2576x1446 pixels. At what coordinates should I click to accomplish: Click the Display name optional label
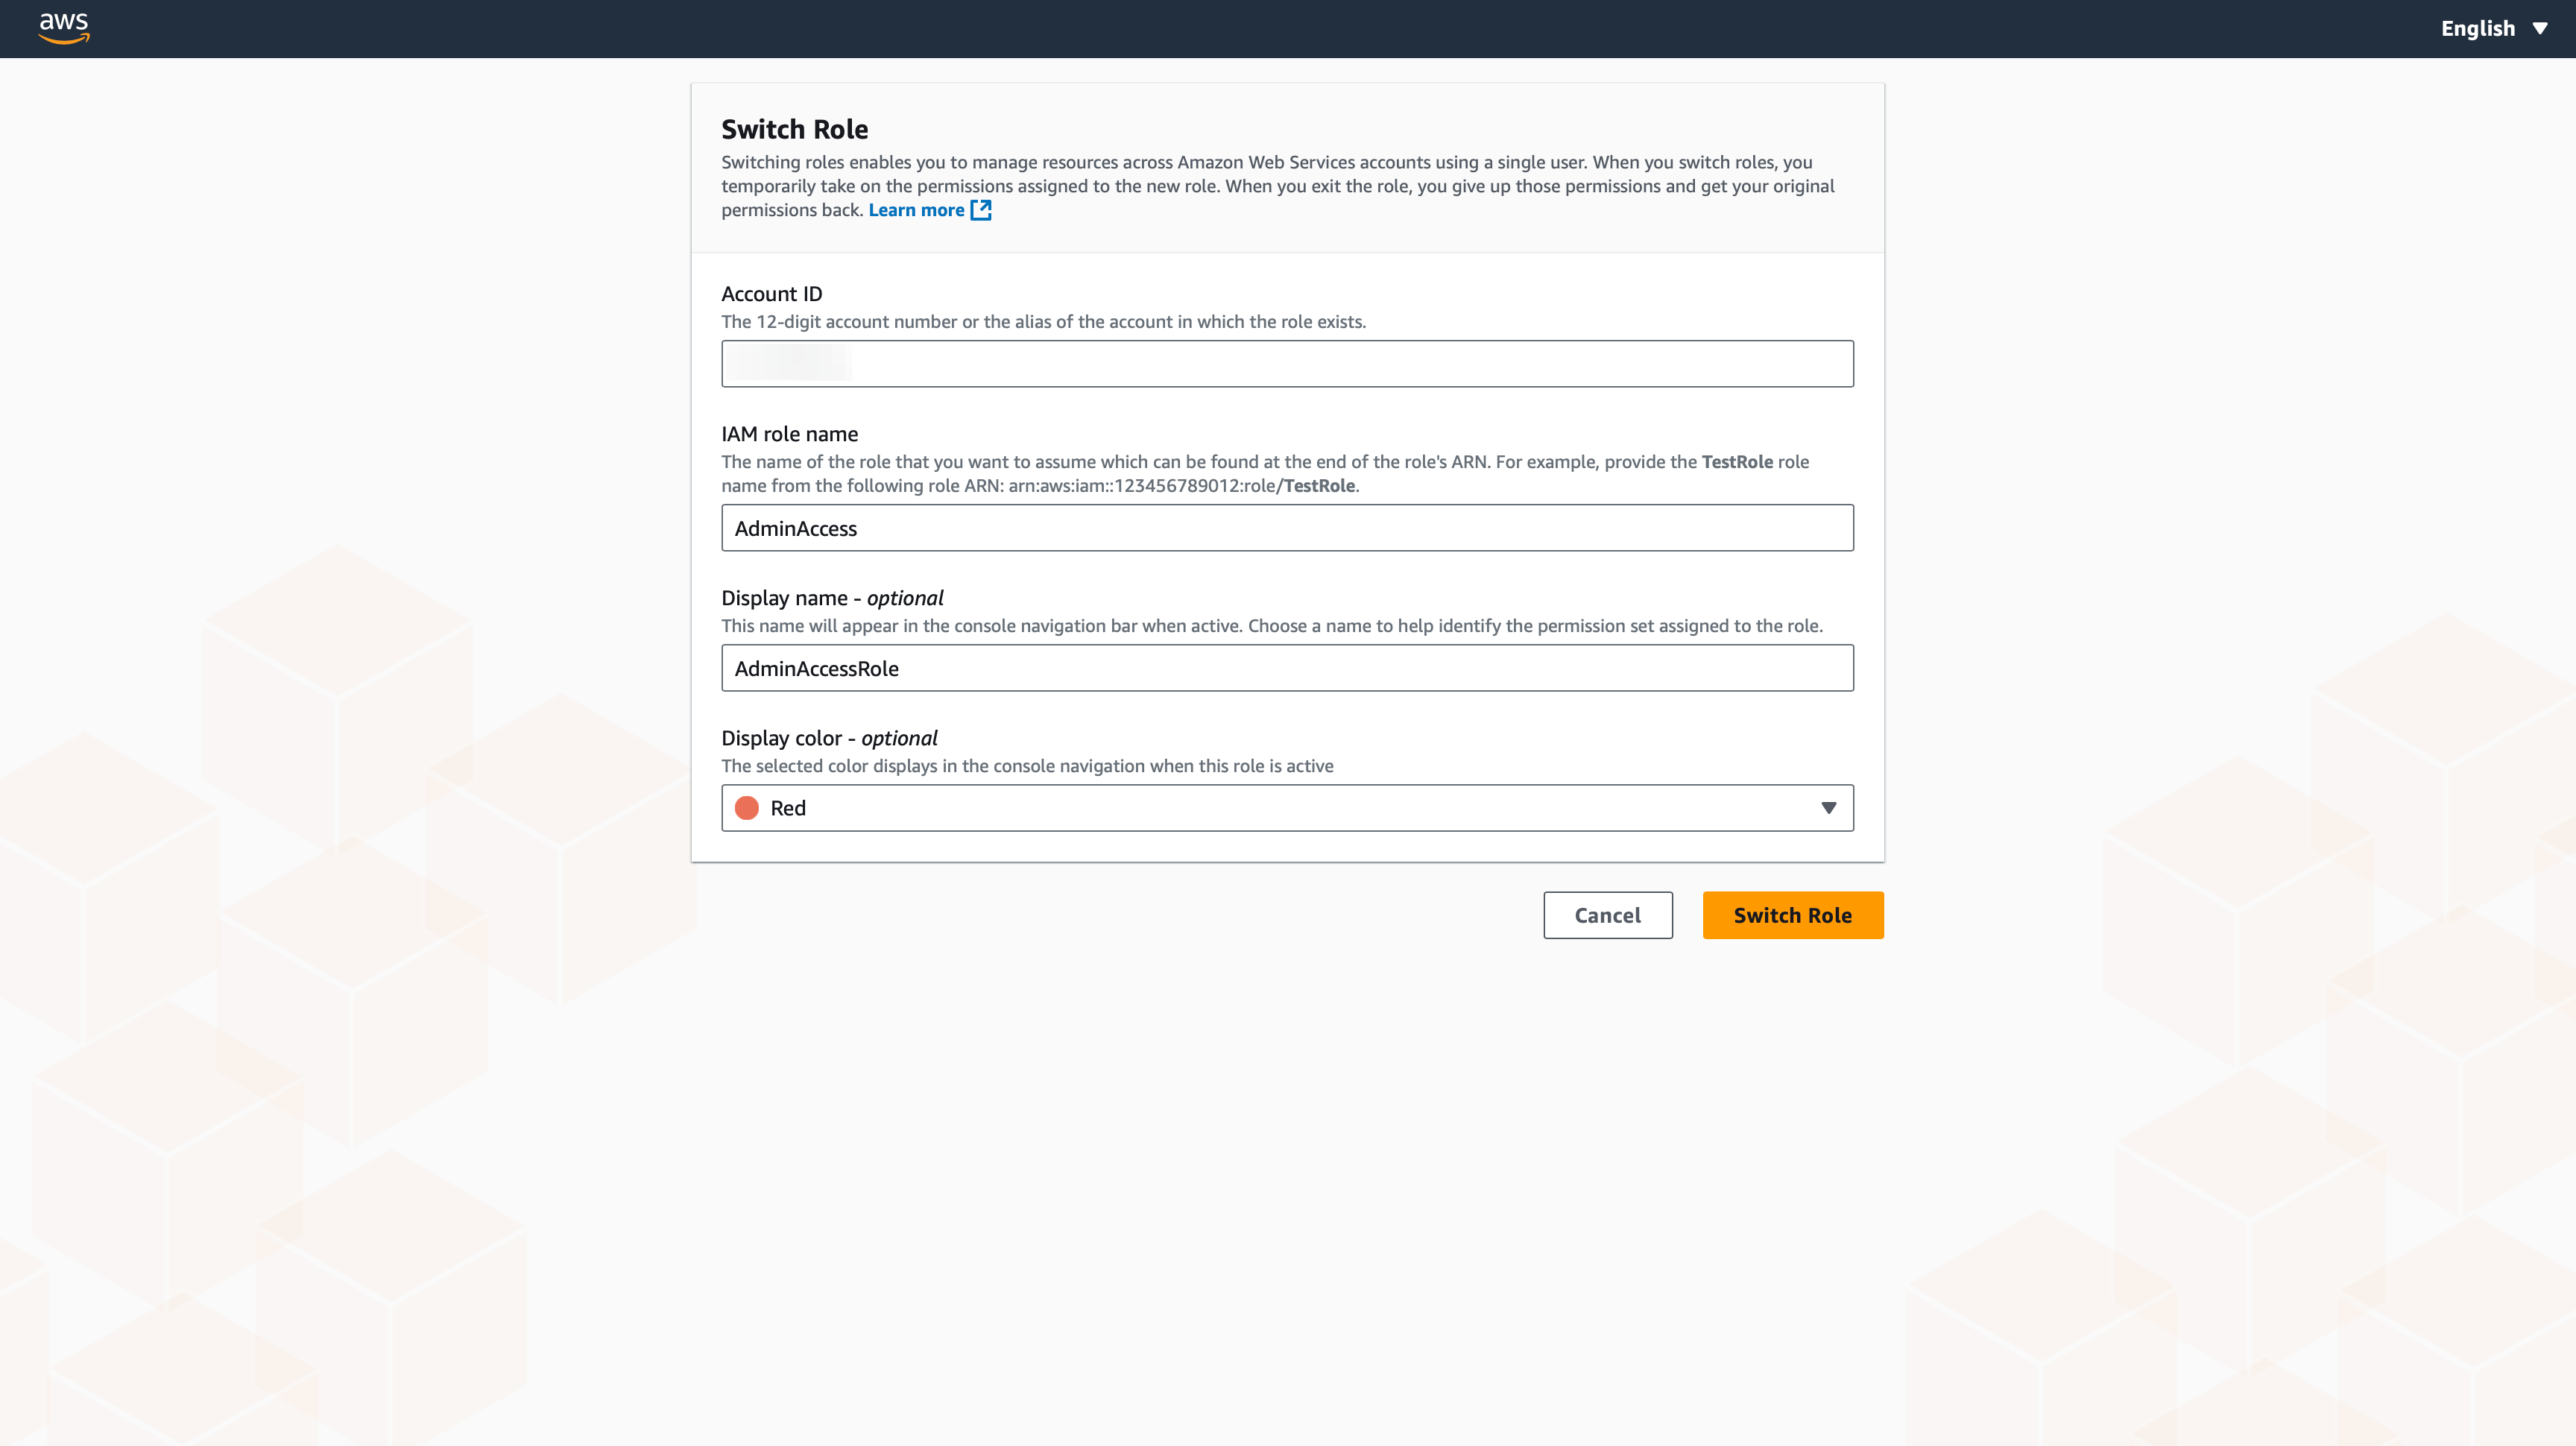[832, 598]
